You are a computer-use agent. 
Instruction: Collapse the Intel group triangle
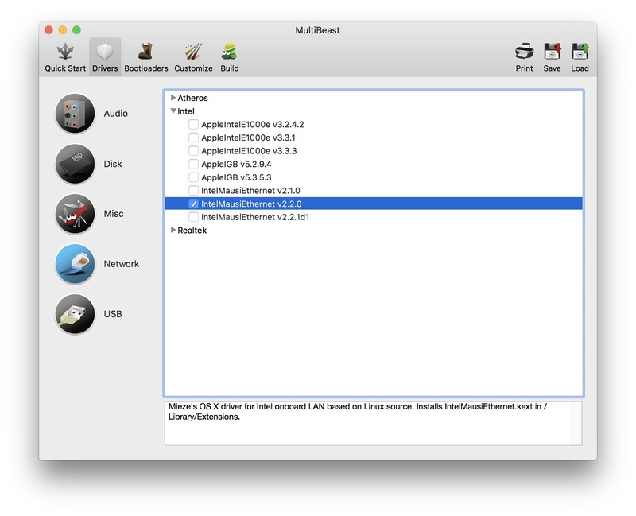point(173,111)
